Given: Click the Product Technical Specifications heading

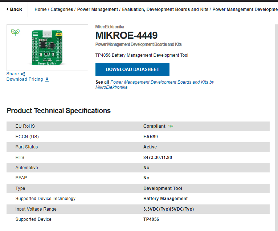Looking at the screenshot, I should (x=58, y=111).
